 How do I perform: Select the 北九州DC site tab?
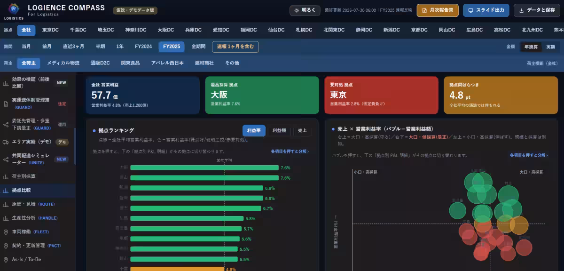click(x=532, y=30)
